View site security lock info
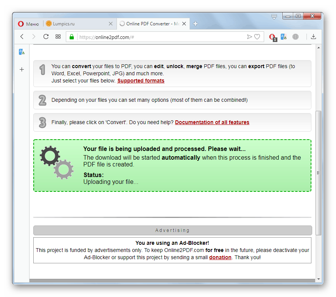Screen dimensions: 336x297 coord(72,37)
